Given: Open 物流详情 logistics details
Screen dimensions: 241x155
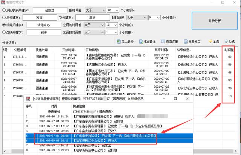Looking at the screenshot, I should (164, 41).
